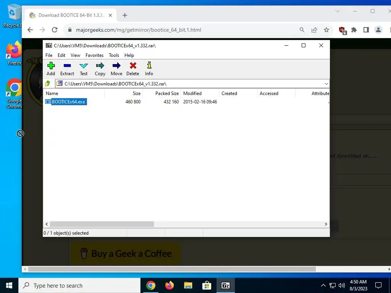Sort file list by Size column
Viewport: 391px width, 293px height.
pos(123,93)
